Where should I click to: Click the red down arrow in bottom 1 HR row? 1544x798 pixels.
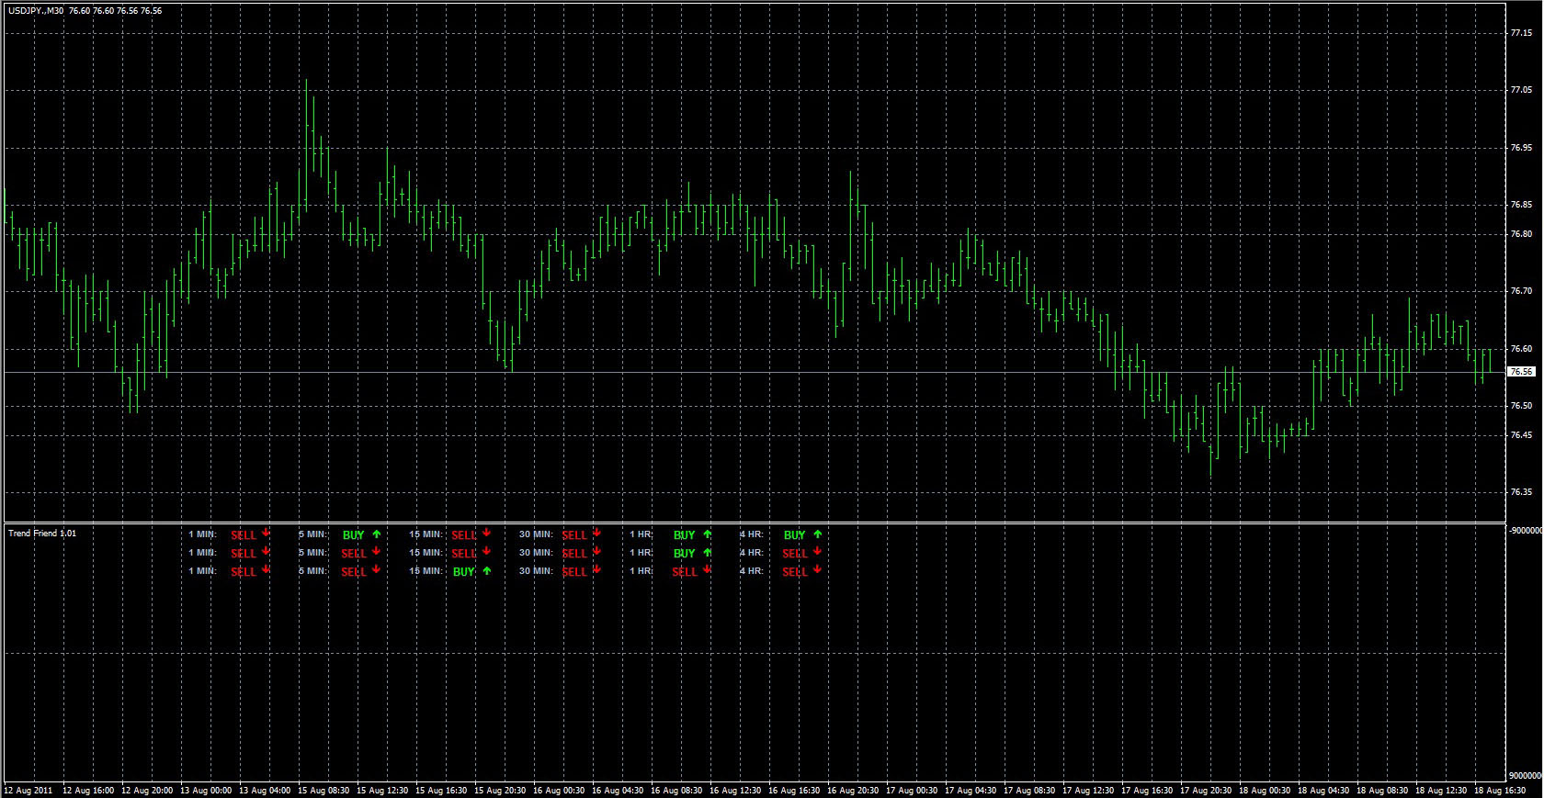(707, 570)
